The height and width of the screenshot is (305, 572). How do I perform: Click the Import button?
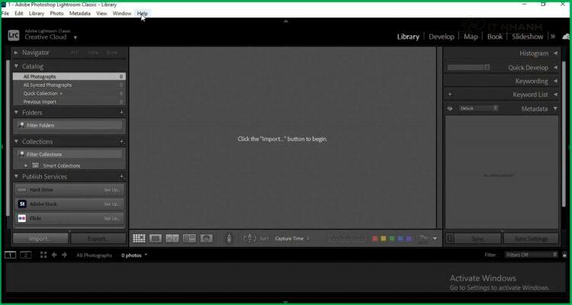click(40, 239)
